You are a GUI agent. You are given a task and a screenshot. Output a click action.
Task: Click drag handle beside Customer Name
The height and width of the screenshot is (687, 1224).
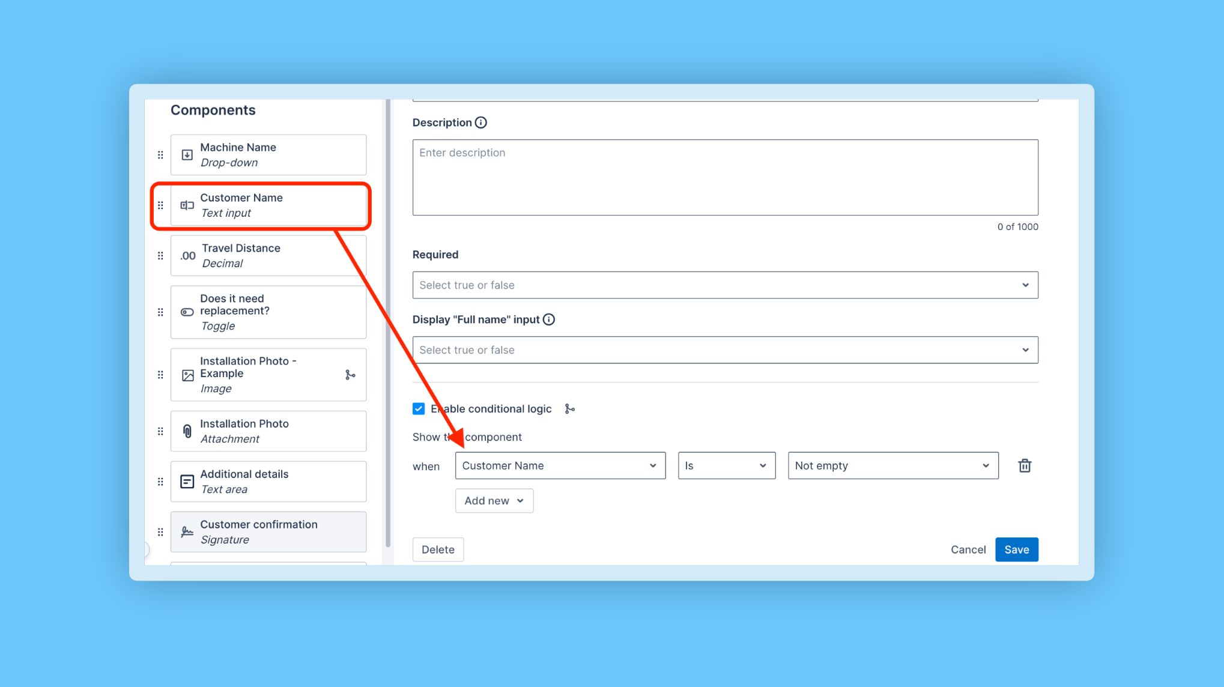[160, 205]
